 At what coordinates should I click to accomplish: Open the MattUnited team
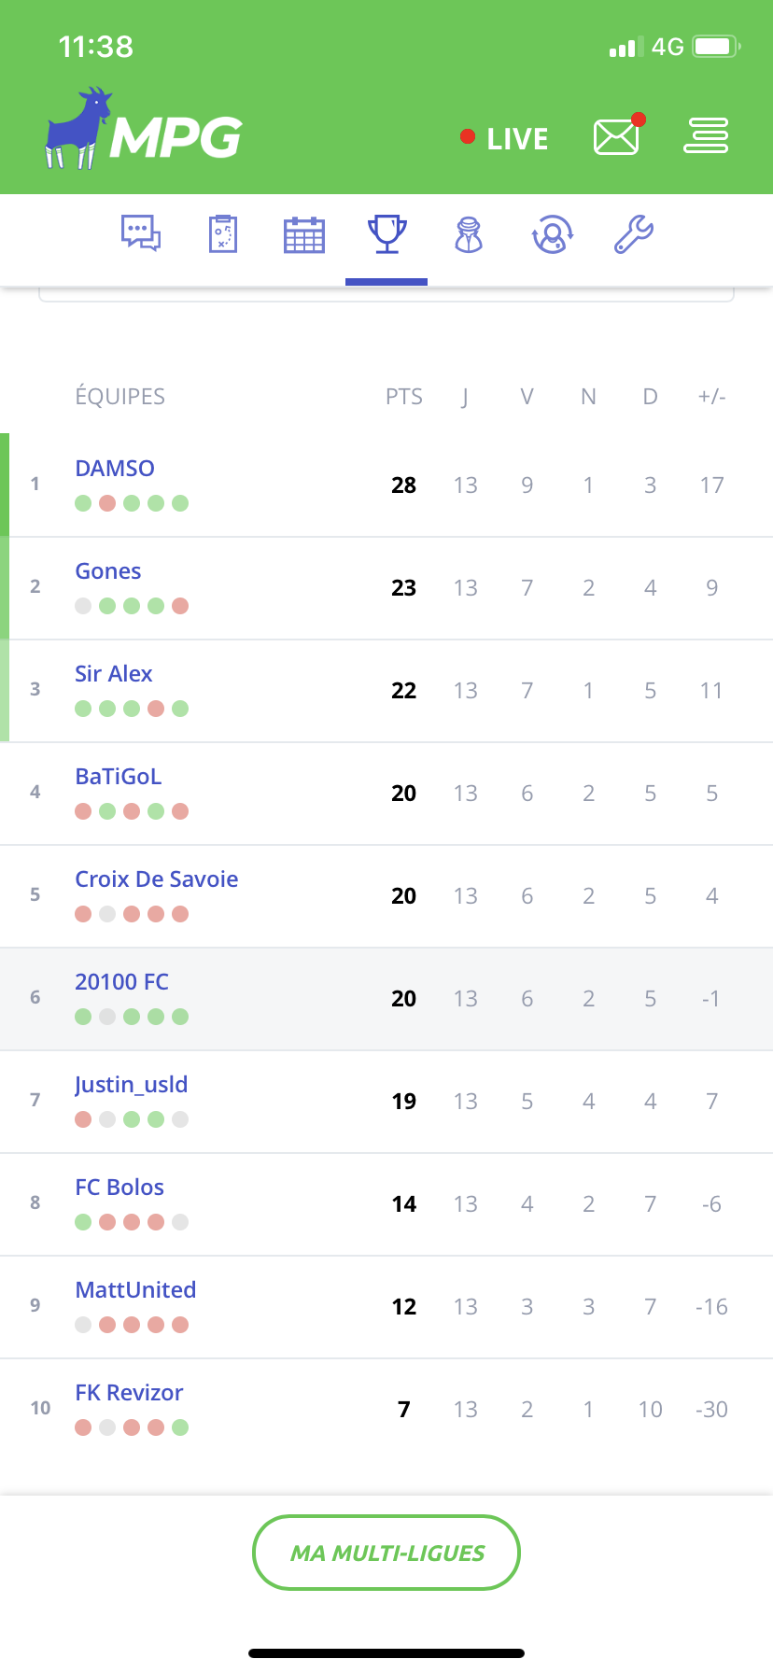(135, 1289)
